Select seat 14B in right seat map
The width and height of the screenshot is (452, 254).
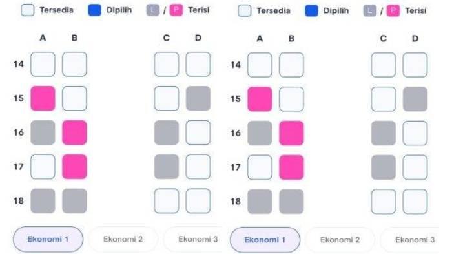pyautogui.click(x=291, y=65)
